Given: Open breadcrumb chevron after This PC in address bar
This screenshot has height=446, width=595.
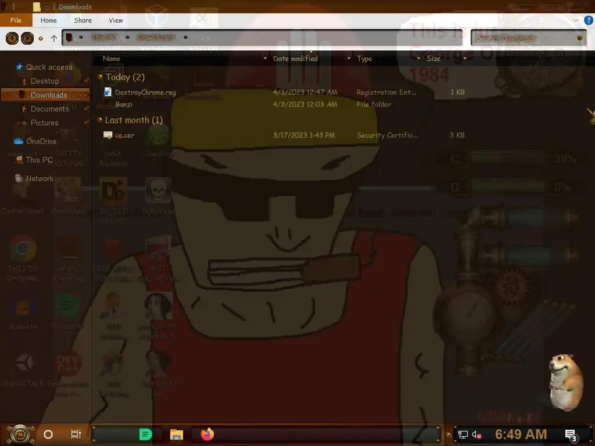Looking at the screenshot, I should tap(127, 38).
